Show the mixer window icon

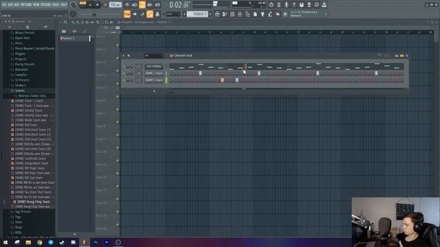coord(240,14)
